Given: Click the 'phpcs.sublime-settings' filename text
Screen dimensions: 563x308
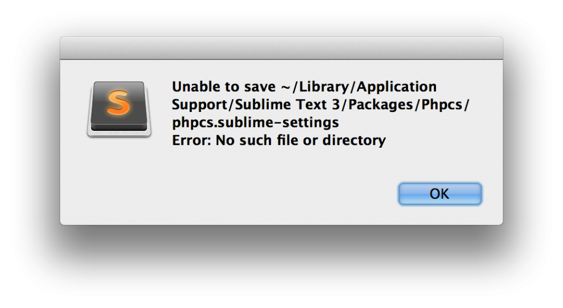Looking at the screenshot, I should point(255,122).
